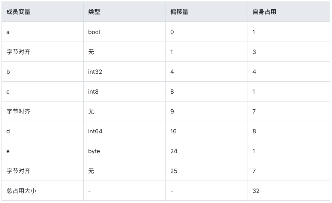The height and width of the screenshot is (203, 332).
Task: Select the int32 type cell
Action: point(95,72)
